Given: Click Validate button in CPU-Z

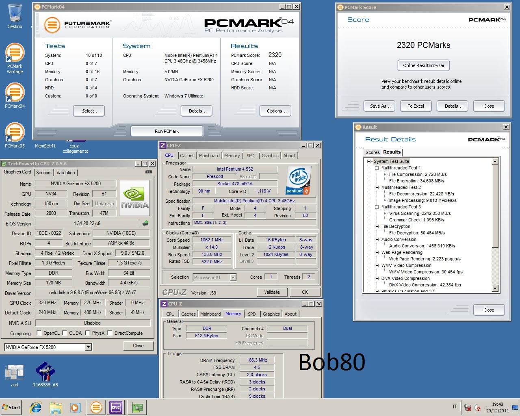Looking at the screenshot, I should point(272,292).
